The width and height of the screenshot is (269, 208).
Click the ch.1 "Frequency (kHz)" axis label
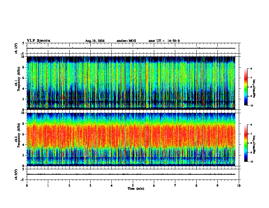[19, 79]
